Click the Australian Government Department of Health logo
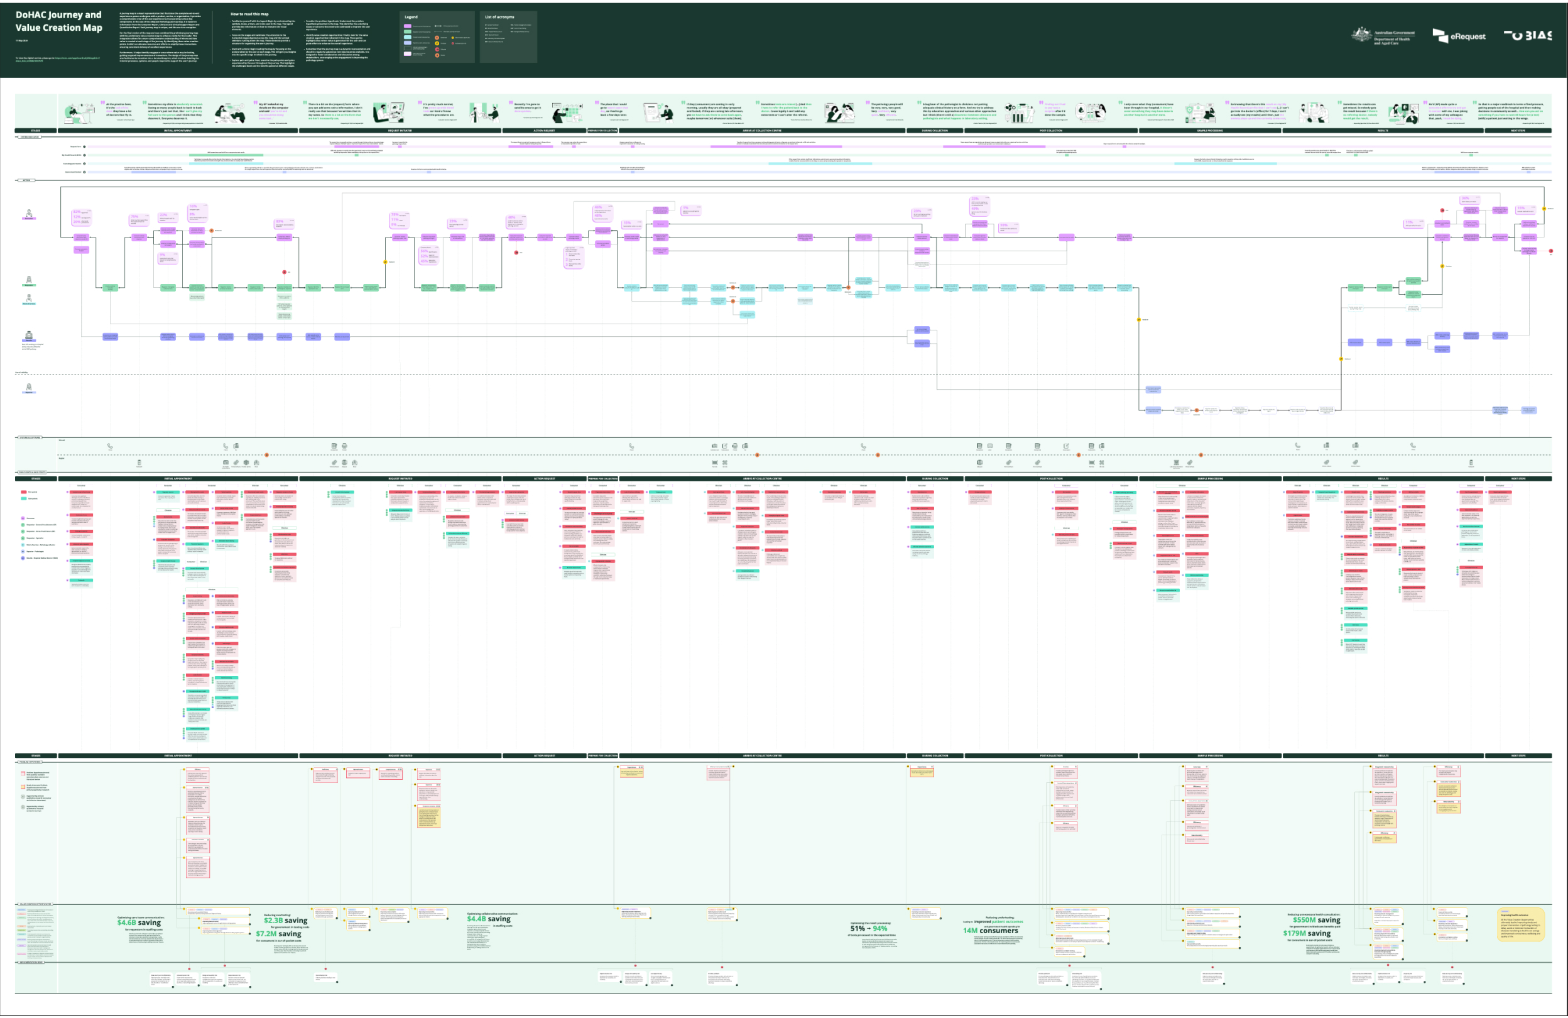 1383,36
